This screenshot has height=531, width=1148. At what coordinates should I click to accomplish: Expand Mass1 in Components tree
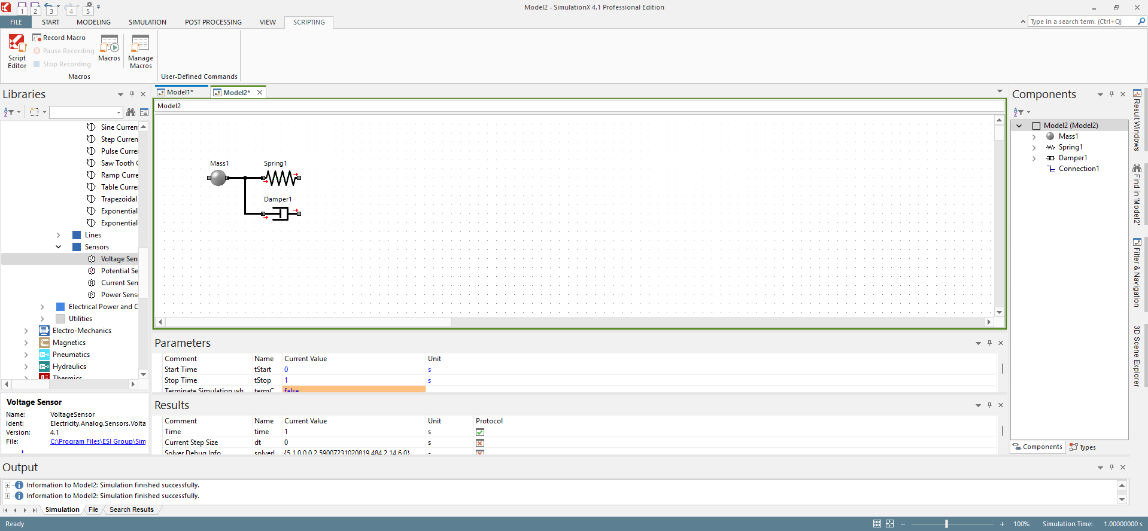pos(1034,137)
